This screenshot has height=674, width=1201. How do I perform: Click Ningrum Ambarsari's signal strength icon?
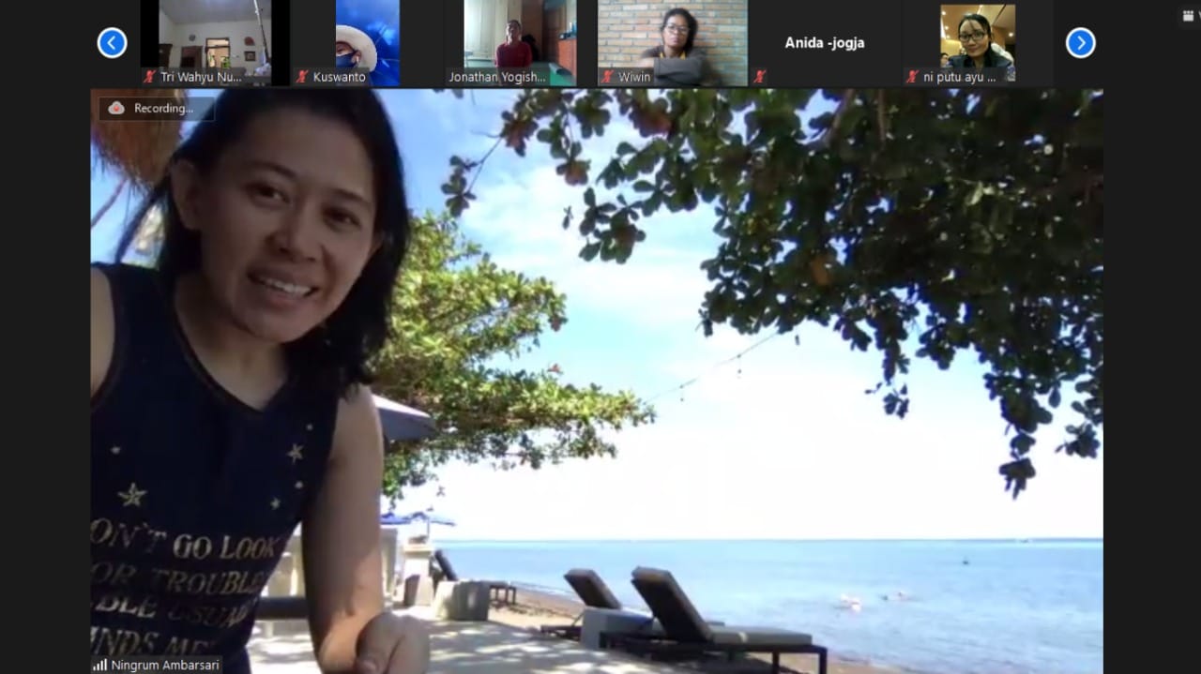99,665
